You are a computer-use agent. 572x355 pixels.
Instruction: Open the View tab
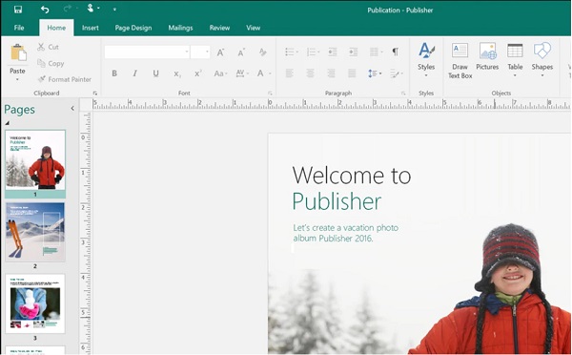[253, 28]
